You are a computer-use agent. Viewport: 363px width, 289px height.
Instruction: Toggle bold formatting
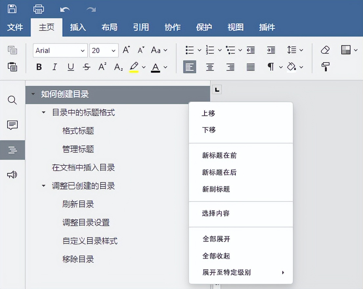[39, 67]
